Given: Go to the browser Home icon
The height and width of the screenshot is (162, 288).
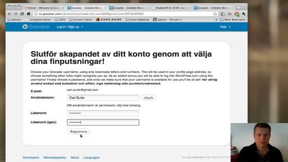Looking at the screenshot, I should point(28,14).
